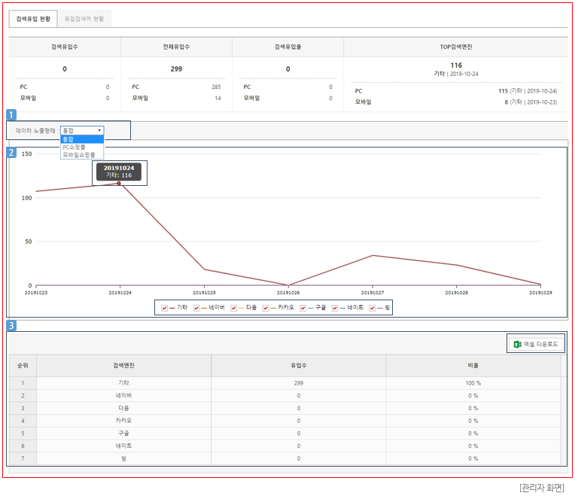Click the 검색유입수 summary header
Image resolution: width=575 pixels, height=499 pixels.
coord(65,47)
